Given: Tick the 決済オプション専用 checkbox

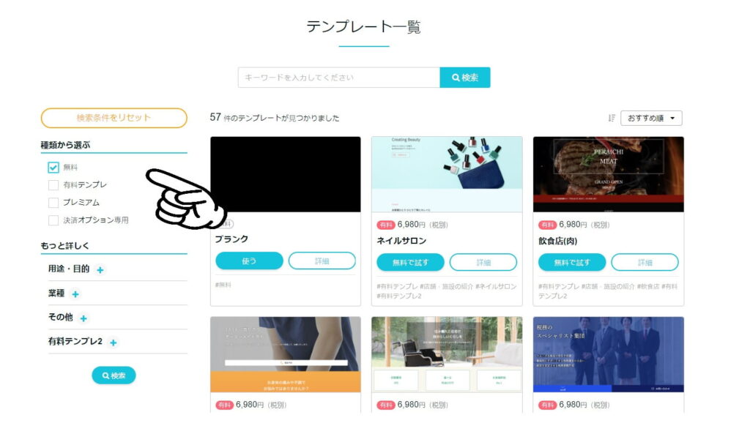Looking at the screenshot, I should [x=53, y=220].
